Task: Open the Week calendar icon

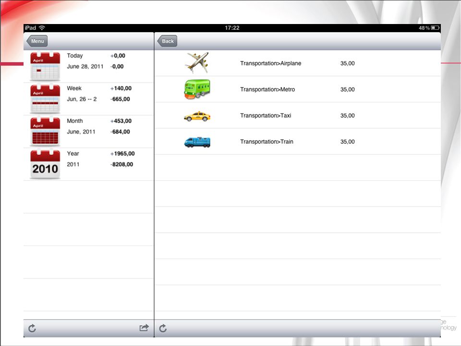Action: [45, 99]
